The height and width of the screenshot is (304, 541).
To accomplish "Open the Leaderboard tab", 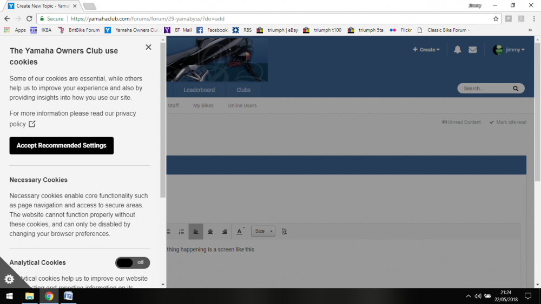I will click(x=199, y=90).
